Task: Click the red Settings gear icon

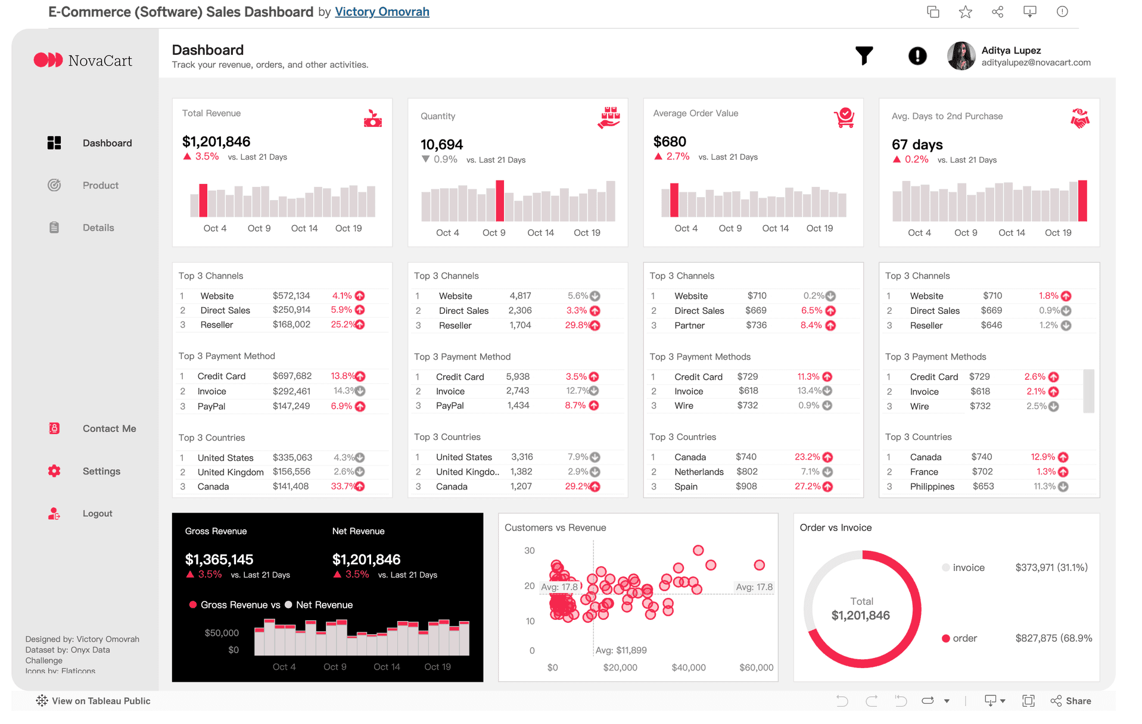Action: (x=54, y=471)
